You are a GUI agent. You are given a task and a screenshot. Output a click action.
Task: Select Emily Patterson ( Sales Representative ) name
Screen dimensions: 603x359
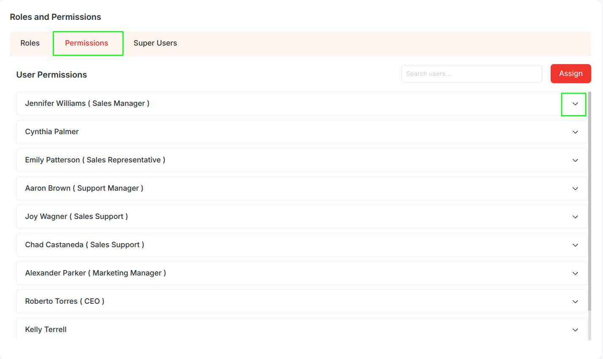click(95, 160)
